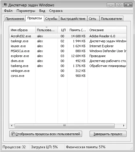This screenshot has height=152, width=135.
Task: Maximize the Task Manager window
Action: (x=119, y=5)
